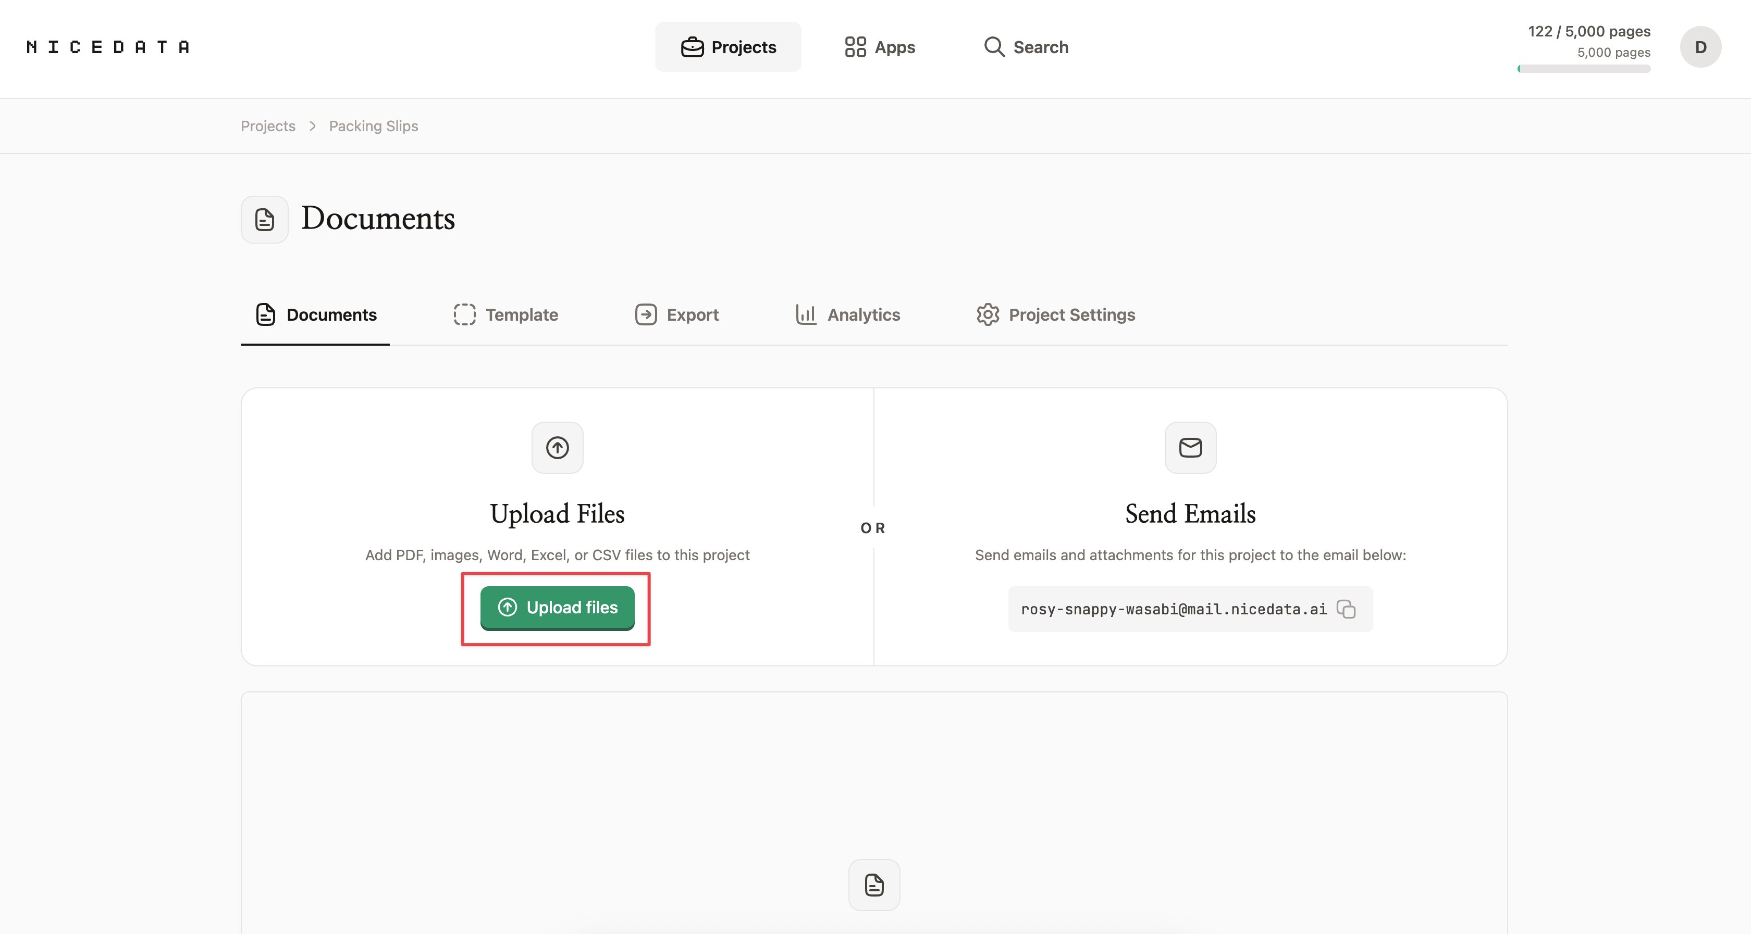1751x934 pixels.
Task: Click document icon beside Documents heading
Action: [264, 219]
